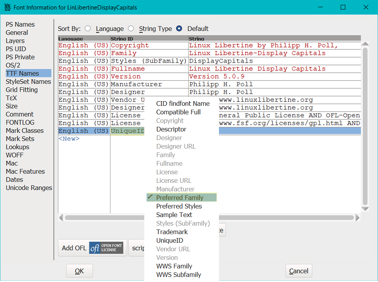Click the horizontal scroll left arrow

[x=61, y=218]
